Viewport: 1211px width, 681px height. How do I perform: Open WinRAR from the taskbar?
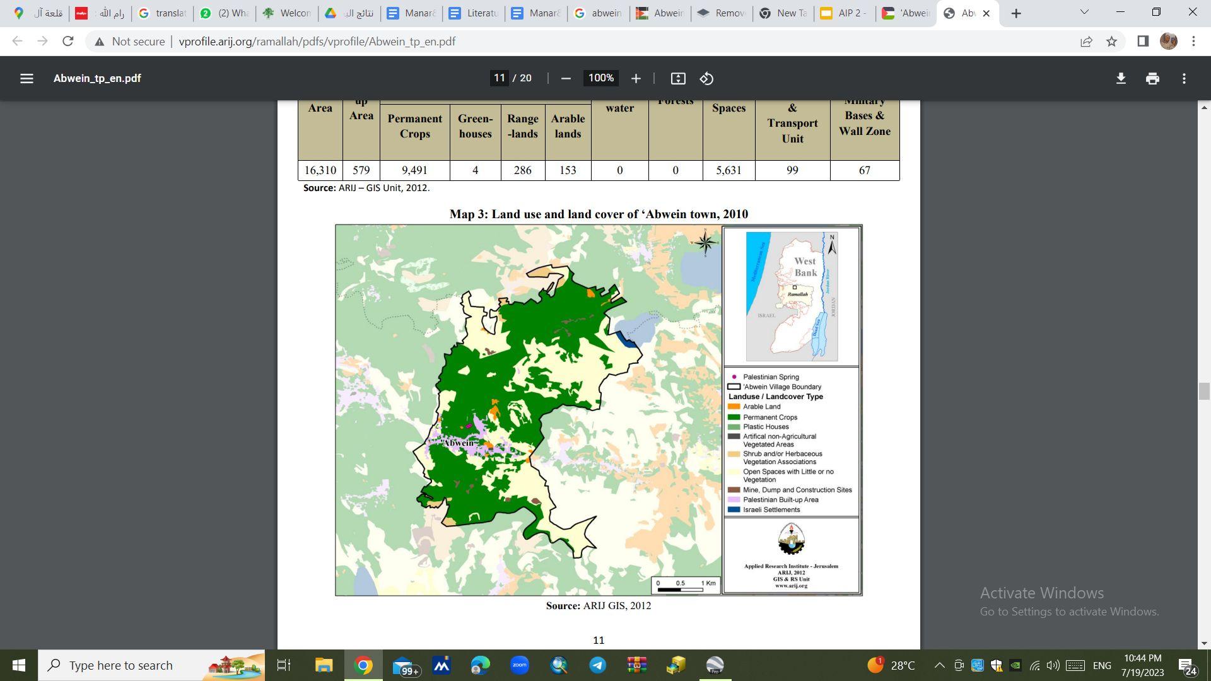(637, 665)
